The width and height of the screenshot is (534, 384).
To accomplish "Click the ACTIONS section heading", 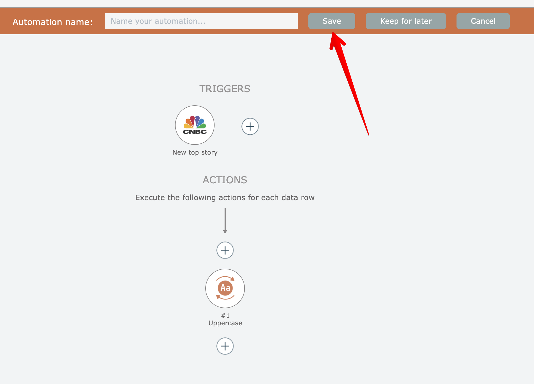I will click(x=225, y=180).
